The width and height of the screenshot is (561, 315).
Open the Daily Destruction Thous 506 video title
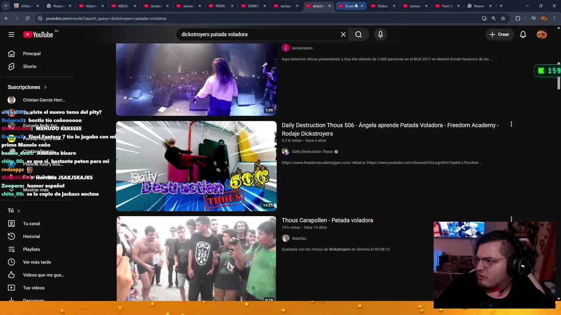[390, 129]
